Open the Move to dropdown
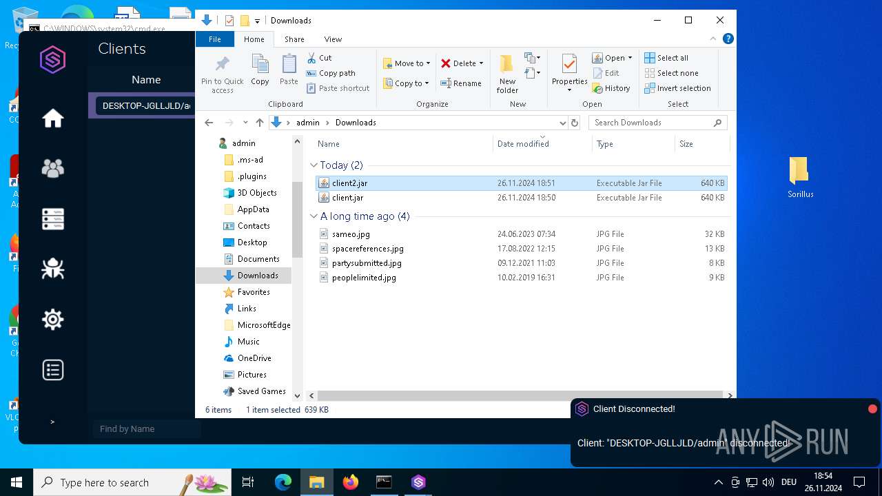This screenshot has width=882, height=496. click(407, 63)
